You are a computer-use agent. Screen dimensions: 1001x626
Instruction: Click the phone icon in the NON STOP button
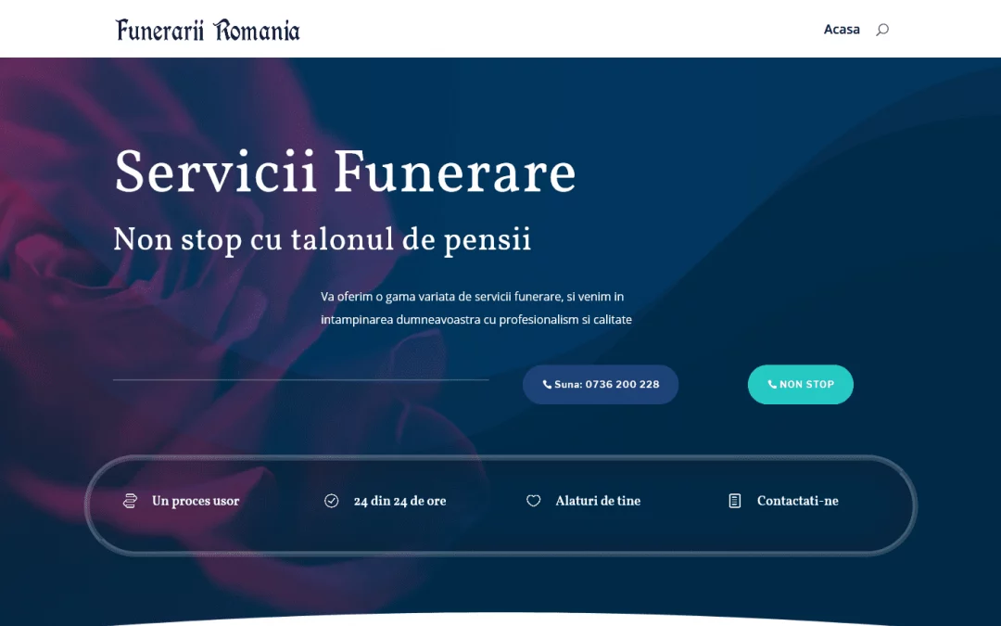click(772, 385)
